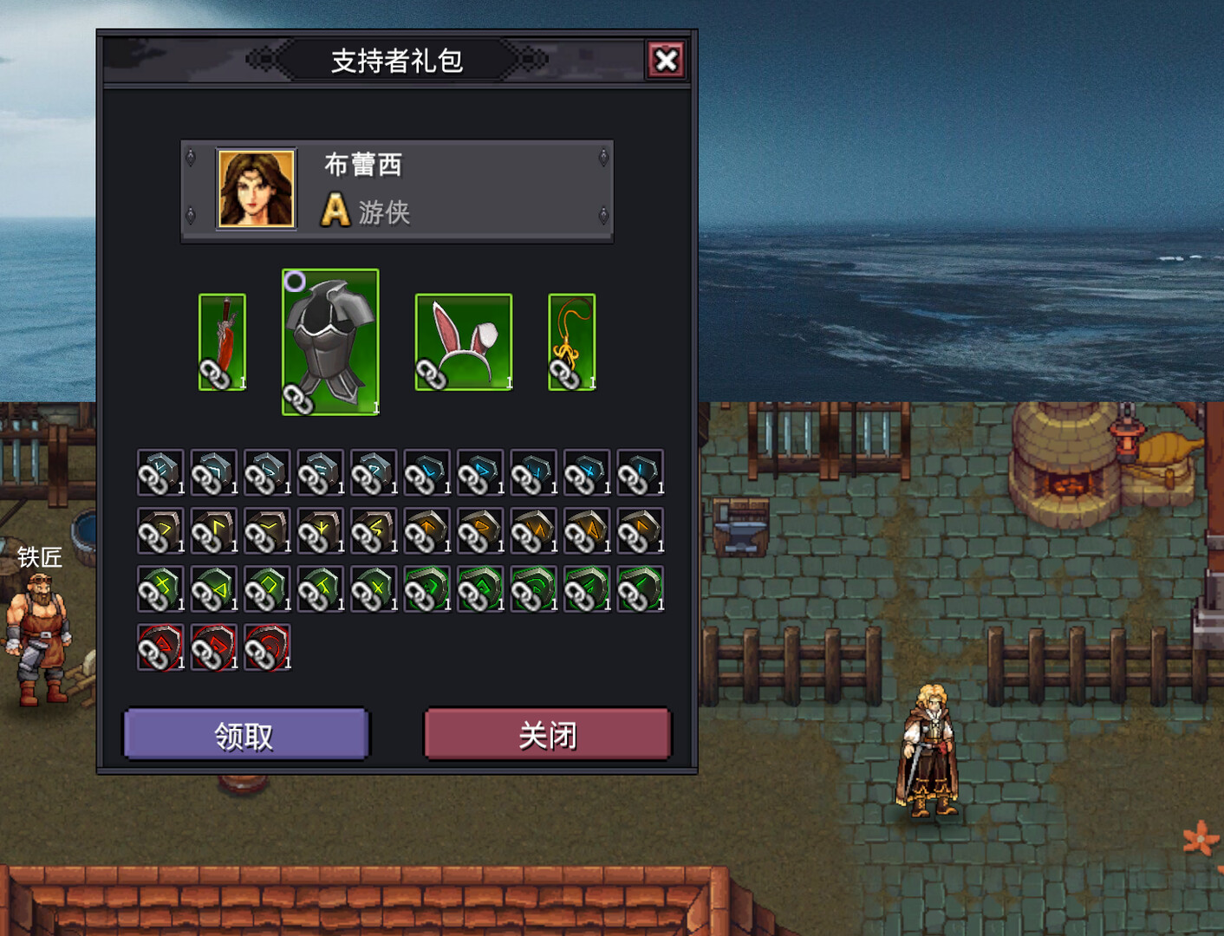The height and width of the screenshot is (936, 1224).
Task: Click the first red rune stone
Action: coord(160,647)
